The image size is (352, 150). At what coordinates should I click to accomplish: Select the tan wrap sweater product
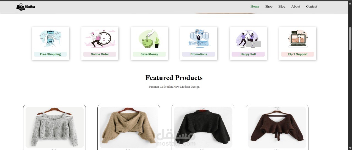tap(129, 127)
